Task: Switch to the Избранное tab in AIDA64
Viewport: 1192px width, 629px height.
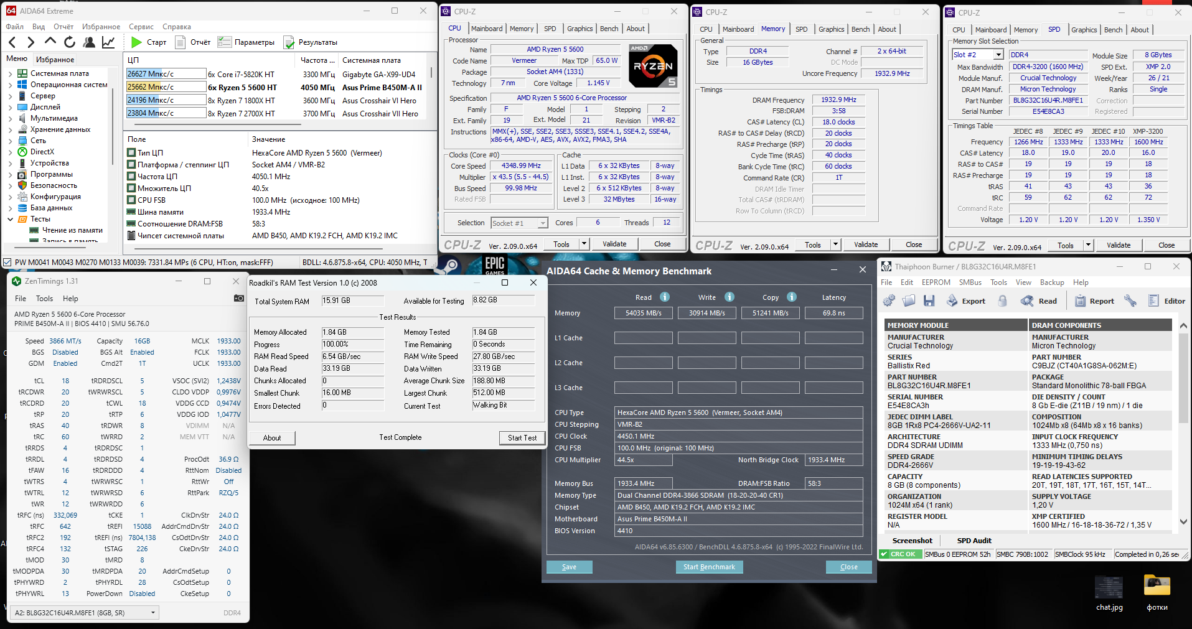Action: pyautogui.click(x=55, y=60)
